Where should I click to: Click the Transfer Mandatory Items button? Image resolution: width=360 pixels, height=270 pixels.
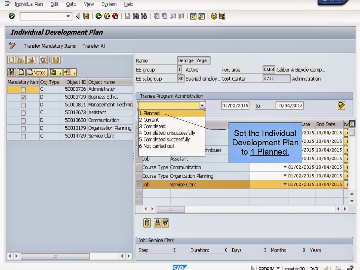click(50, 46)
